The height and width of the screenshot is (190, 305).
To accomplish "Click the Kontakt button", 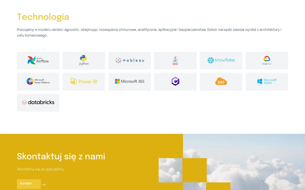I will [29, 184].
